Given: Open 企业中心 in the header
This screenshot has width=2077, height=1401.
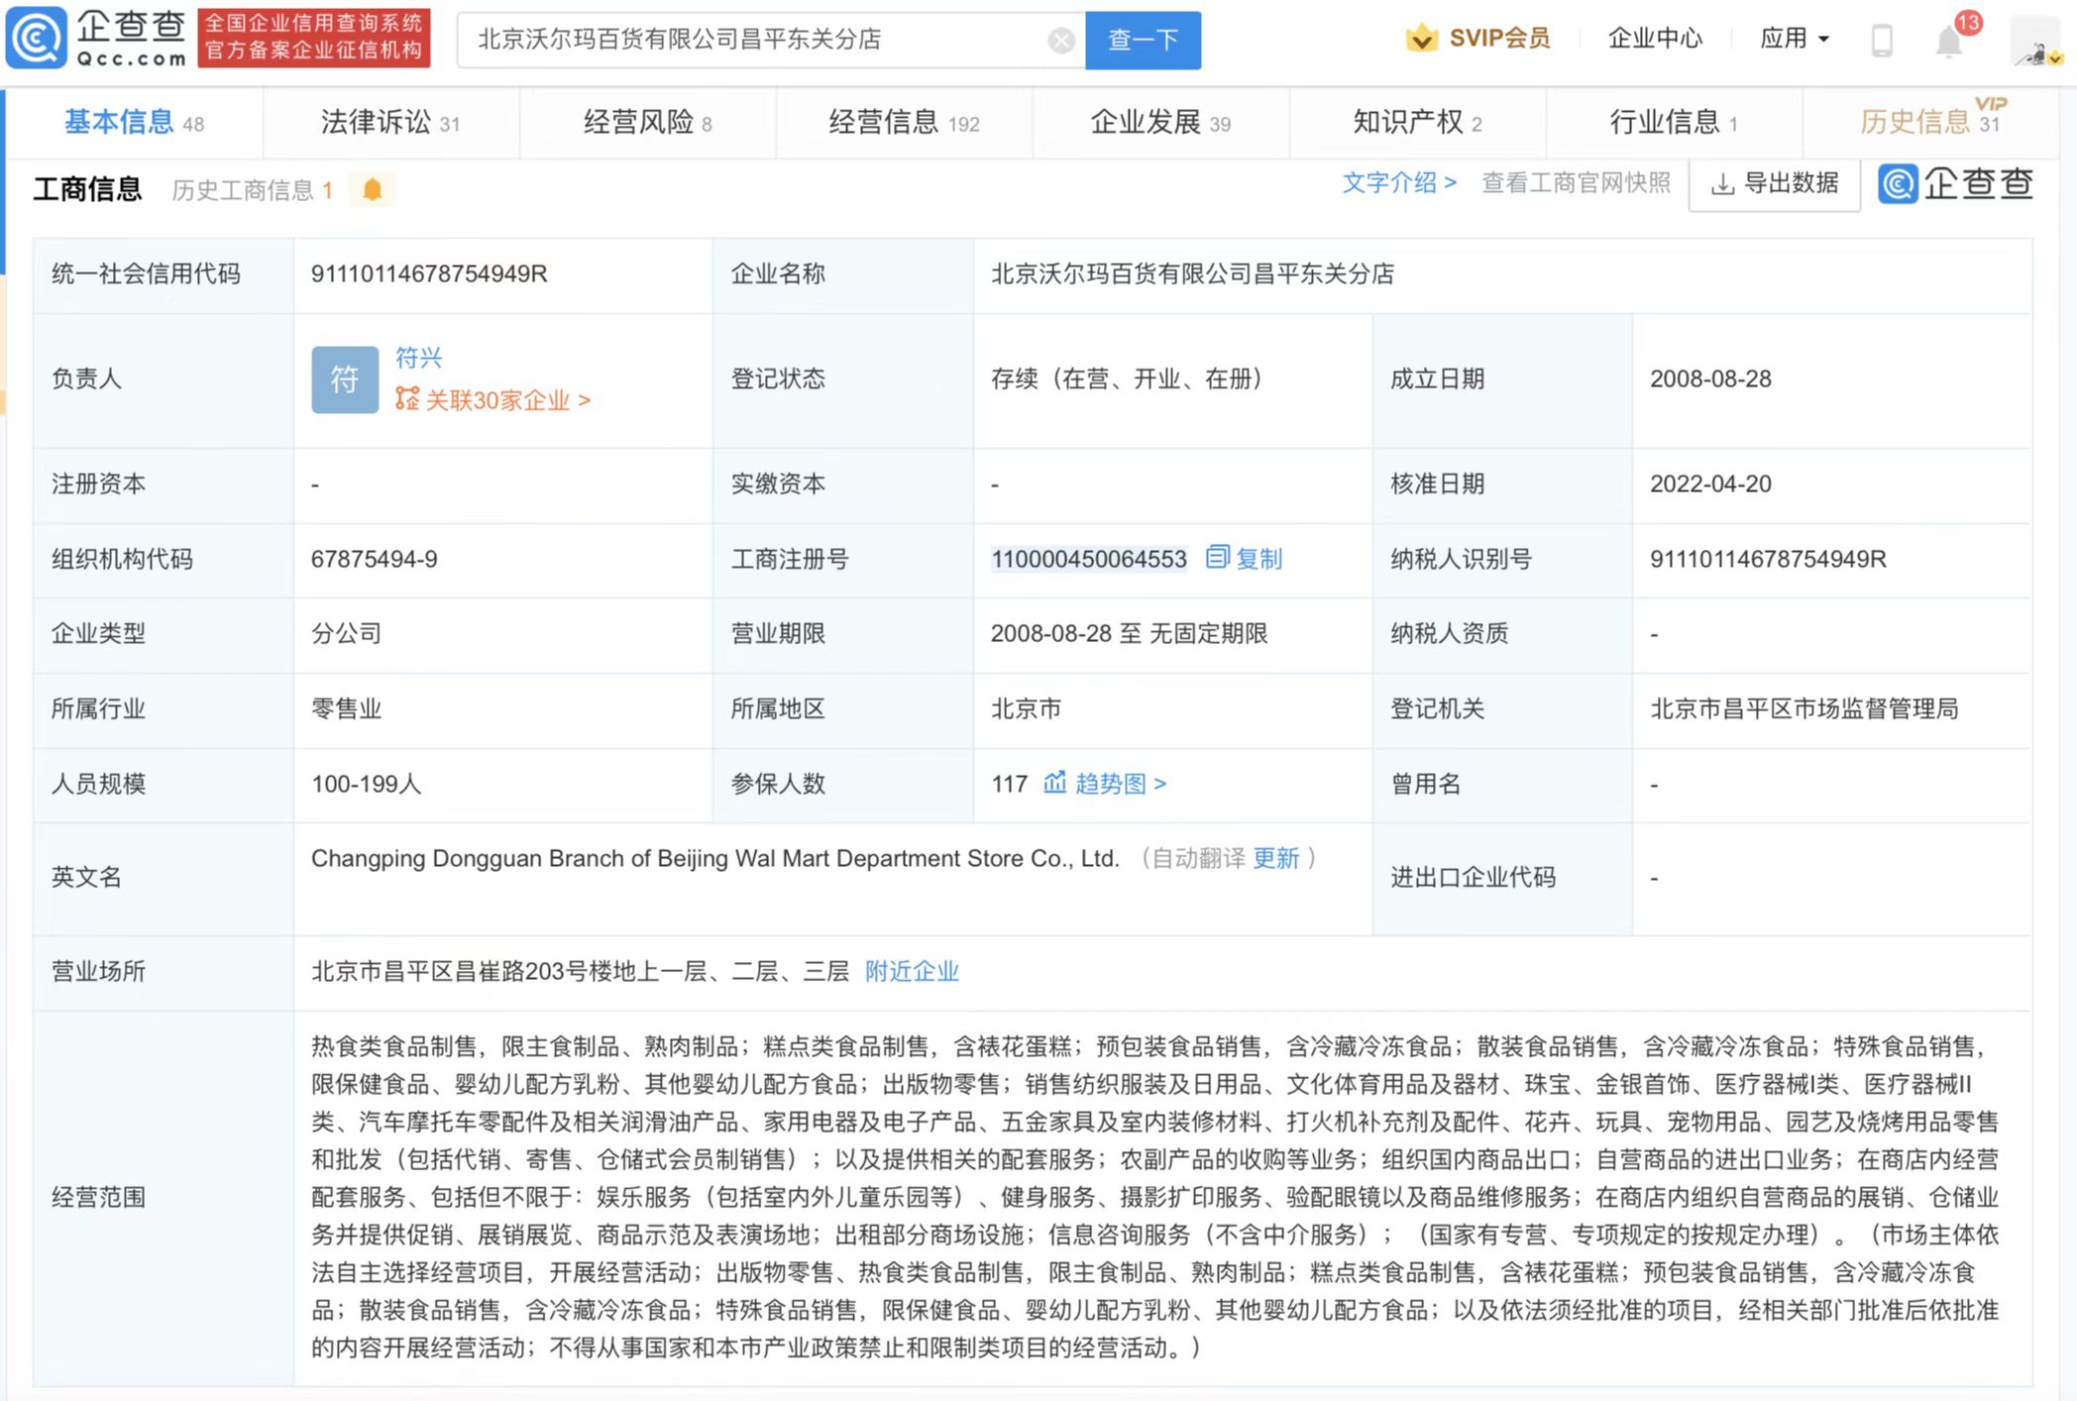Looking at the screenshot, I should tap(1654, 39).
